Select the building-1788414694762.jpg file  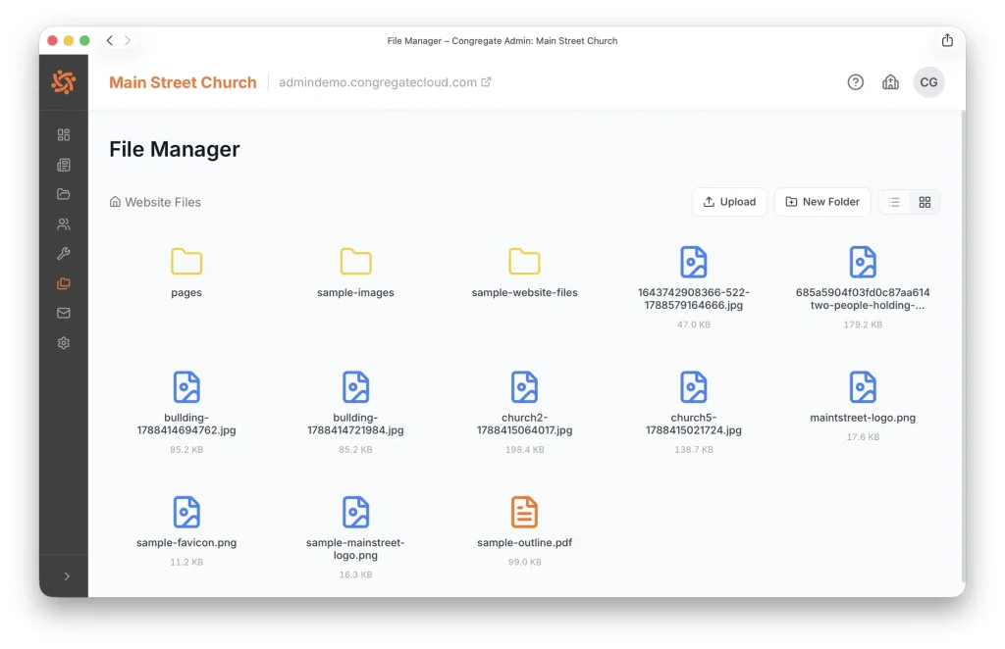(x=186, y=412)
